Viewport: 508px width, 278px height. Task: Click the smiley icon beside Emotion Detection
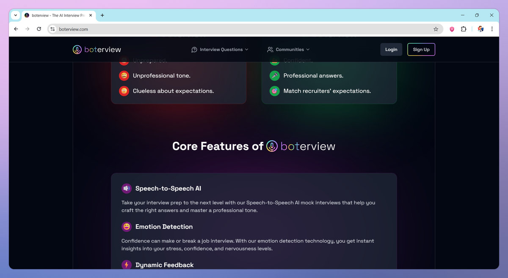click(127, 227)
